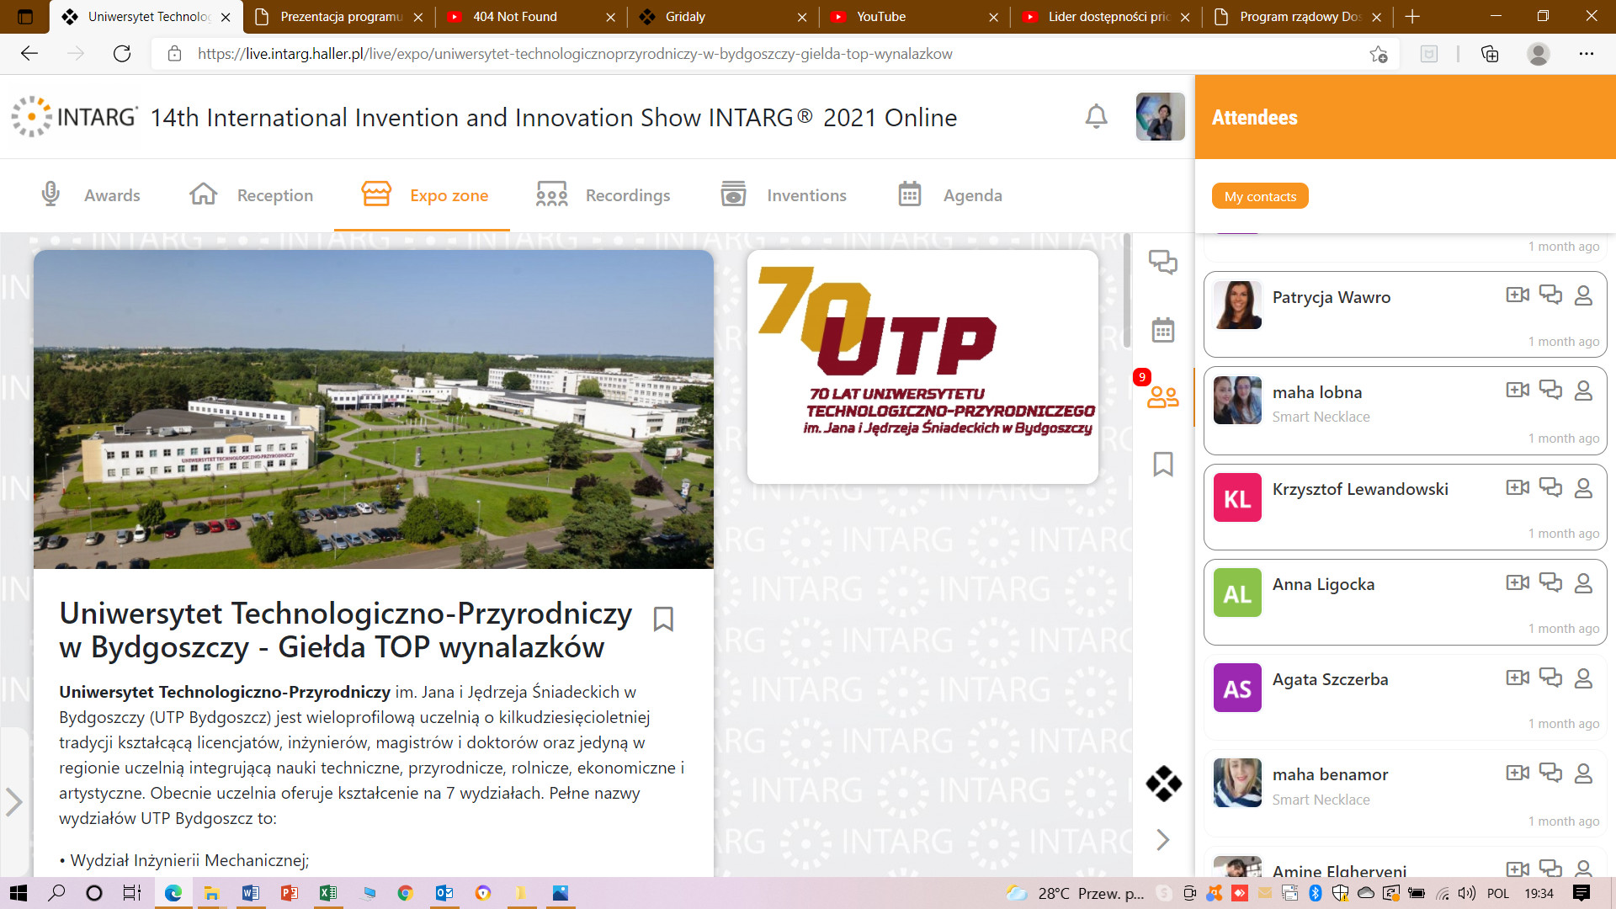
Task: Open bookmarks icon in sidebar
Action: [x=1163, y=464]
